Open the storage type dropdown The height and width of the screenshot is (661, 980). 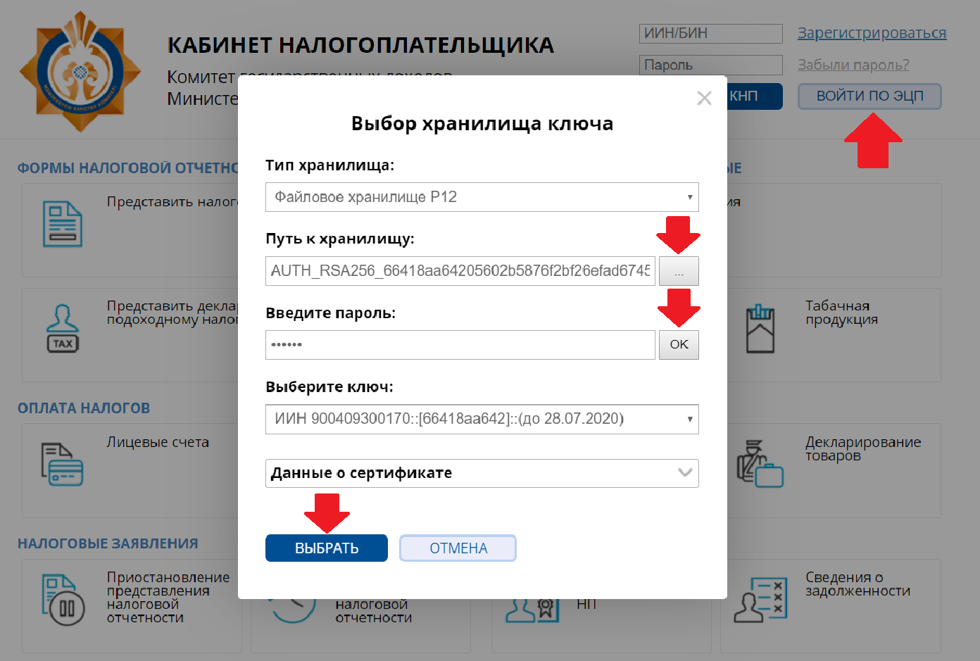(482, 197)
